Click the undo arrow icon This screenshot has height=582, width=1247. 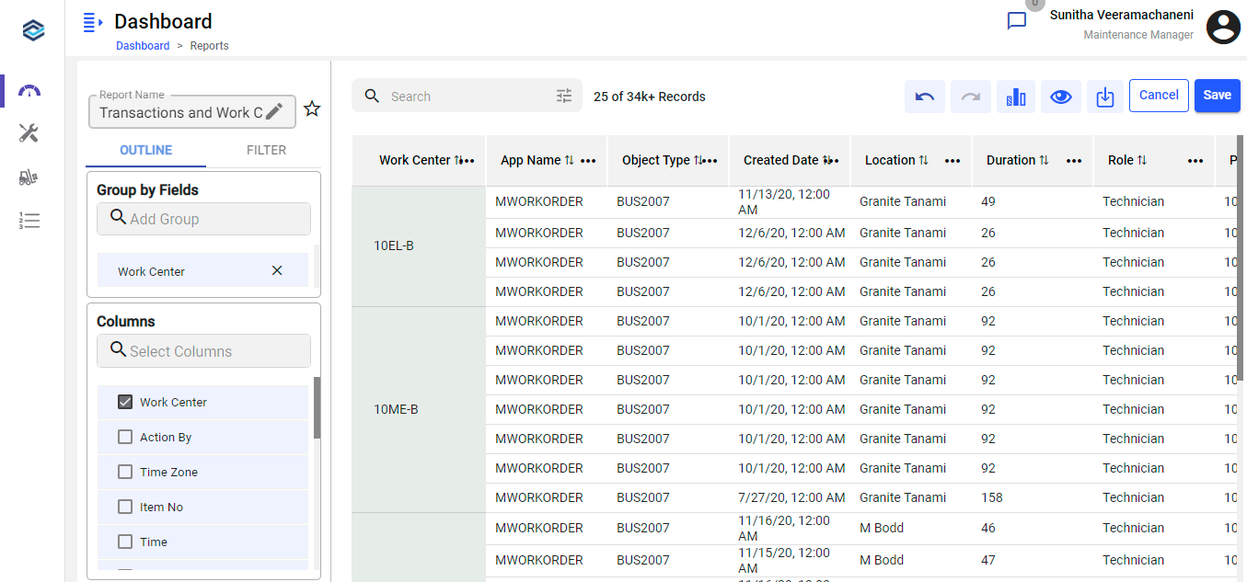point(925,97)
